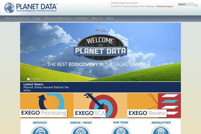Open the eDiscovery Services menu
The image size is (201, 134).
pyautogui.click(x=17, y=18)
